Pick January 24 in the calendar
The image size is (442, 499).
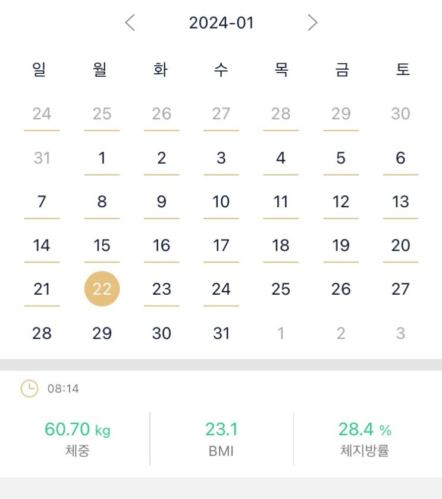coord(221,289)
